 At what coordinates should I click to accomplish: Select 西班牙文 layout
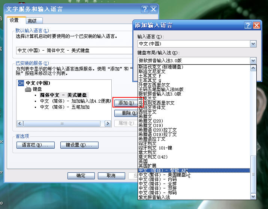(194, 112)
